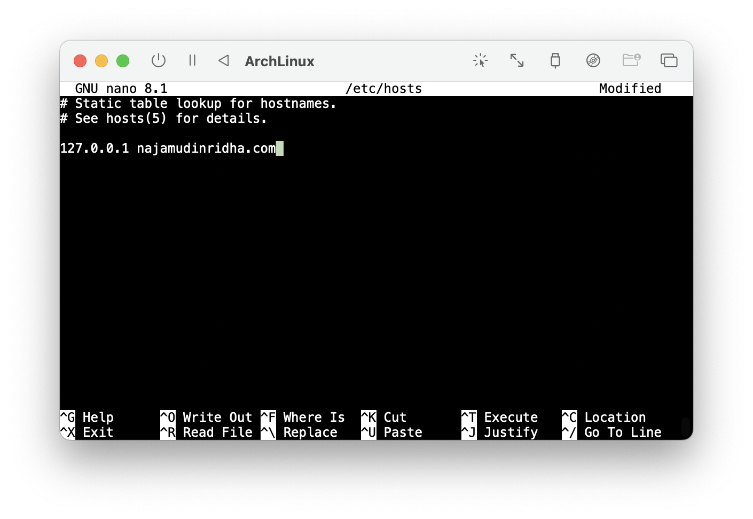Click the 127.0.0.1 IP address text
Viewport: 753px width, 519px height.
click(x=95, y=148)
